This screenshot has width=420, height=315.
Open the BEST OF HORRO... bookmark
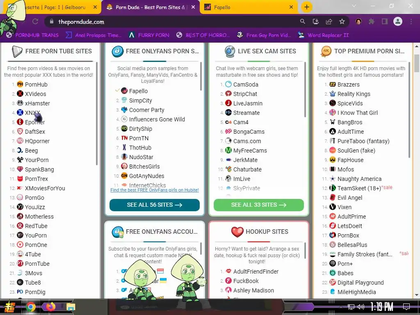click(x=203, y=35)
